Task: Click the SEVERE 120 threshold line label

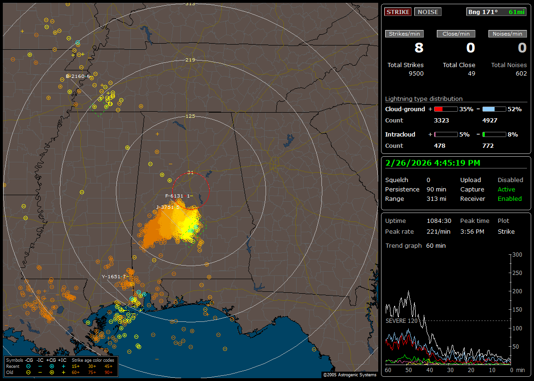Action: 401,321
